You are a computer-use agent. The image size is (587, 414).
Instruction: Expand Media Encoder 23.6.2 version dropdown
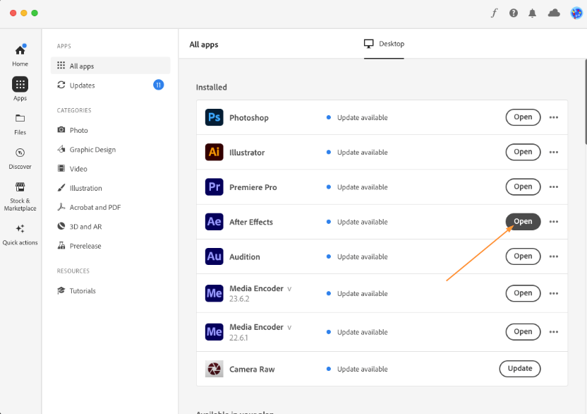pos(289,289)
